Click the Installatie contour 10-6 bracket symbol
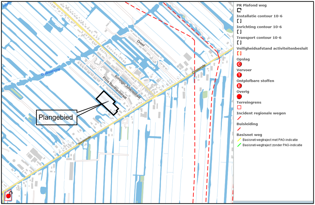The width and height of the screenshot is (315, 205). pyautogui.click(x=239, y=21)
